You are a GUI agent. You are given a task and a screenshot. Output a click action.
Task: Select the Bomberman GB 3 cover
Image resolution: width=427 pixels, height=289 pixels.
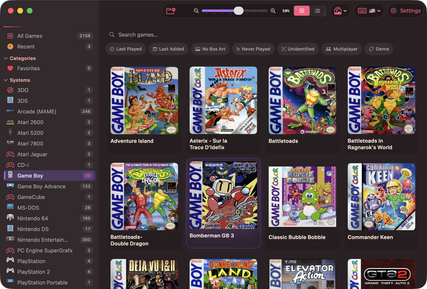click(223, 195)
